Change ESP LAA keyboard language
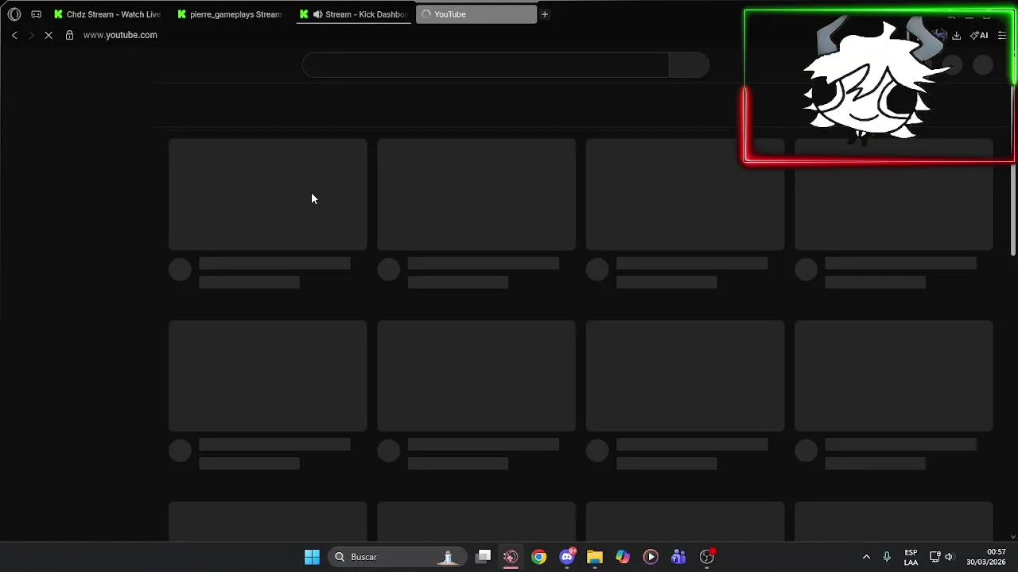Viewport: 1018px width, 572px height. (x=911, y=557)
